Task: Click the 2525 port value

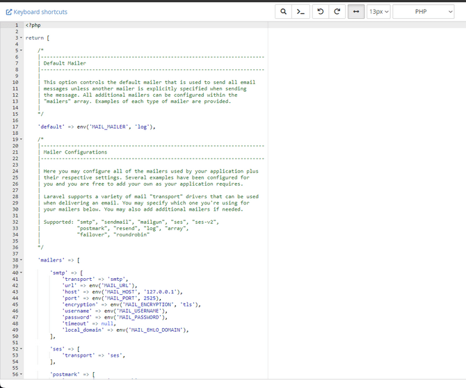Action: [150, 298]
